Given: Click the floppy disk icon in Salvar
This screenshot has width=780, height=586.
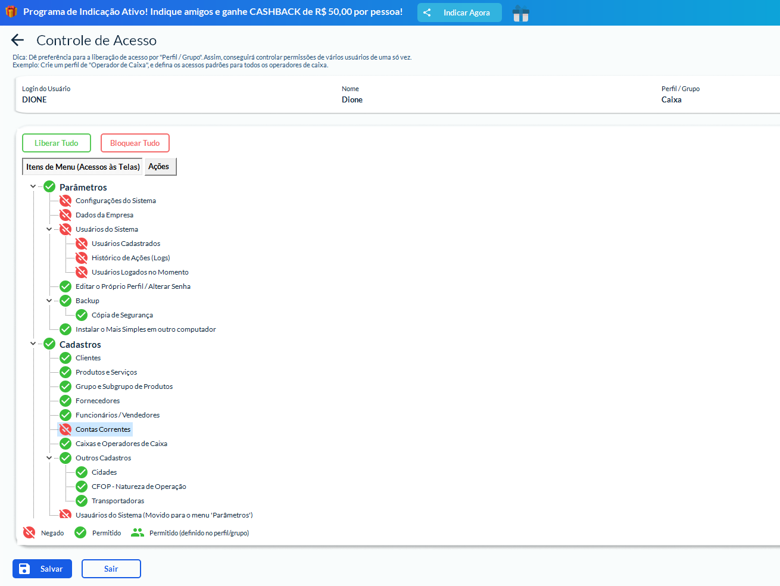Looking at the screenshot, I should (24, 569).
